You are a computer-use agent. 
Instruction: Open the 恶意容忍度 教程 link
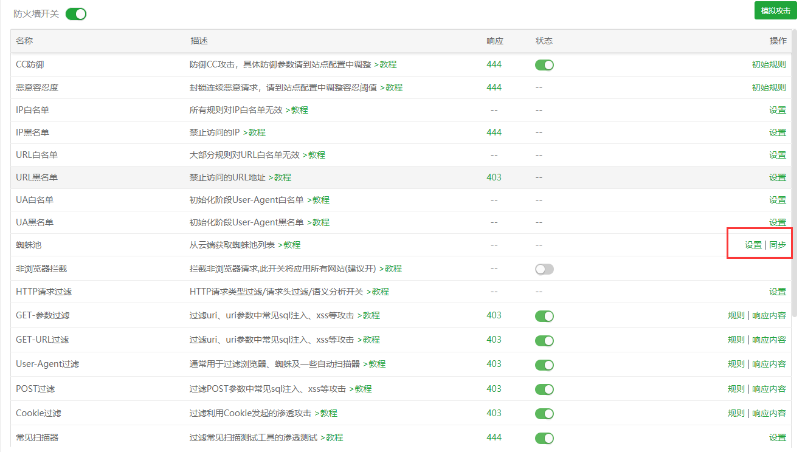(392, 87)
